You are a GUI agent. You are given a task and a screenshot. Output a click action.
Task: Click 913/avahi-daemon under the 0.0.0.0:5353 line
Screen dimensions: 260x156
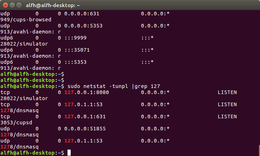[x=31, y=32]
